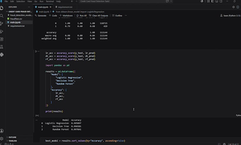This screenshot has width=241, height=145.
Task: Split the editor to the right
Action: point(237,7)
